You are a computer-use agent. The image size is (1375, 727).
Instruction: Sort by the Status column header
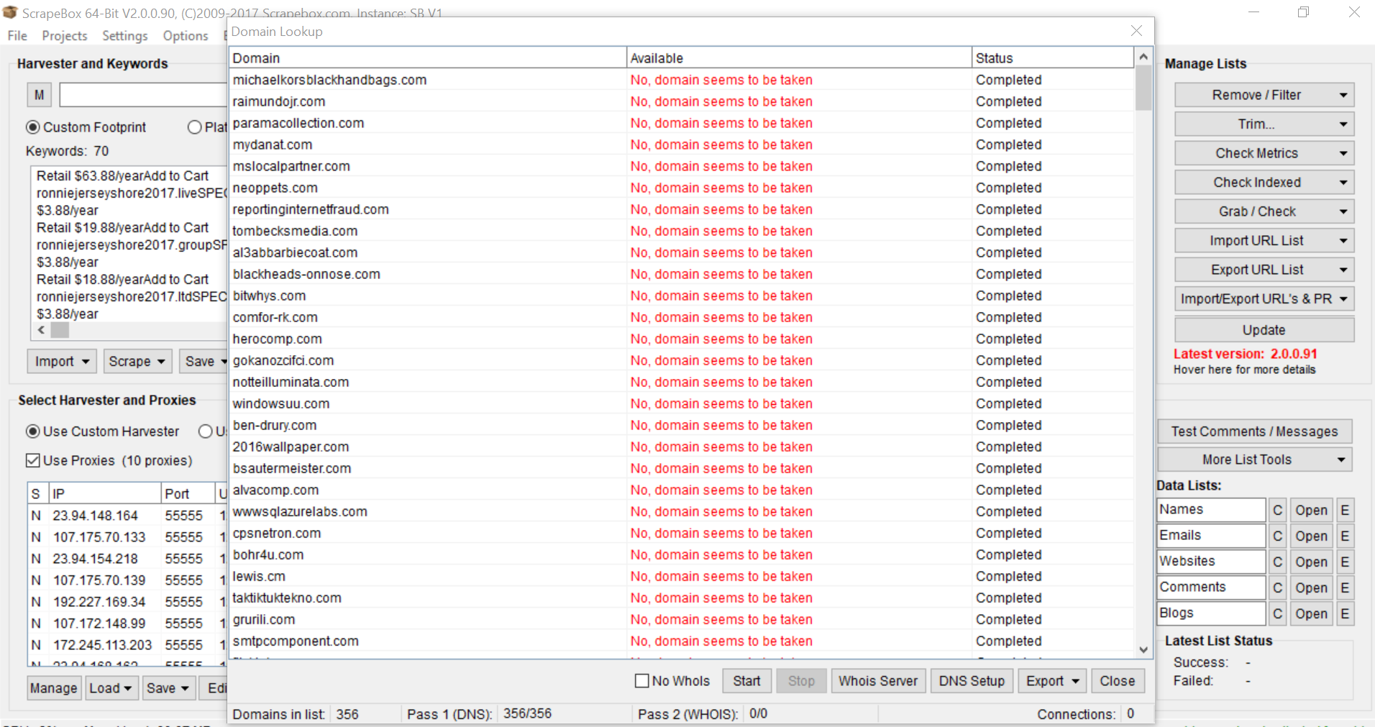1052,58
